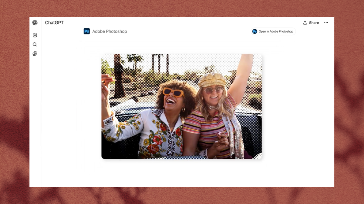Image resolution: width=364 pixels, height=204 pixels.
Task: Click the Open in Adobe Photoshop button
Action: click(273, 31)
